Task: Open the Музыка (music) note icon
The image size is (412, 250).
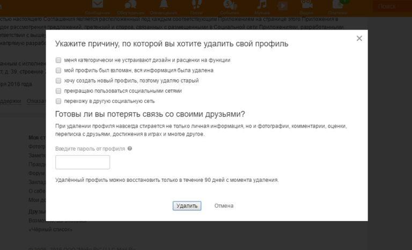Action: click(x=262, y=5)
